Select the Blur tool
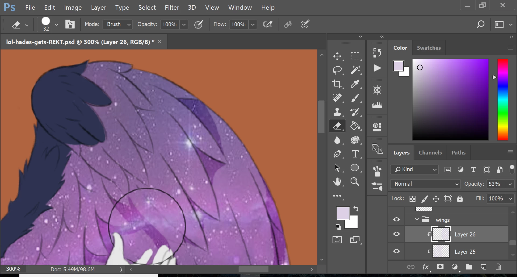 (x=337, y=140)
